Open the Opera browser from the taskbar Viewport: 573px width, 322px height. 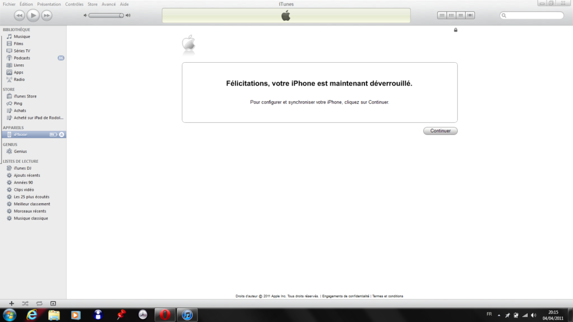click(165, 314)
